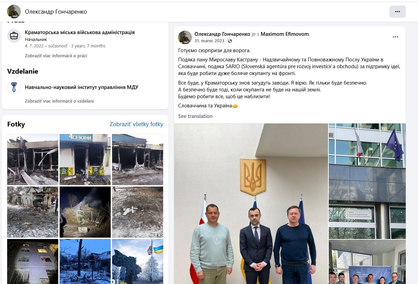Click the briefcase work icon
Image resolution: width=418 pixels, height=284 pixels.
[14, 35]
